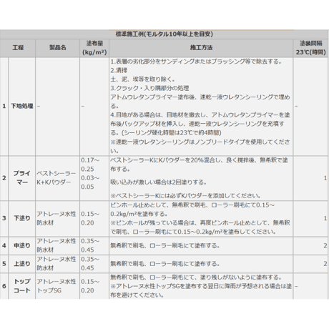The width and height of the screenshot is (329, 329).
Task: Click アトレーヌ水性防水材 in the 下塗り row
Action: click(x=57, y=218)
